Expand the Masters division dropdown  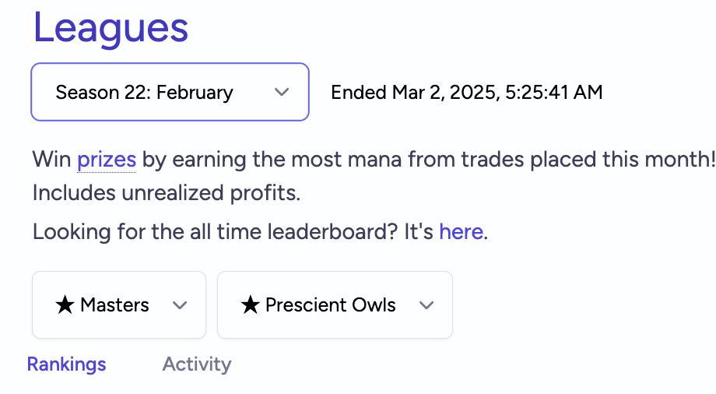[x=119, y=305]
